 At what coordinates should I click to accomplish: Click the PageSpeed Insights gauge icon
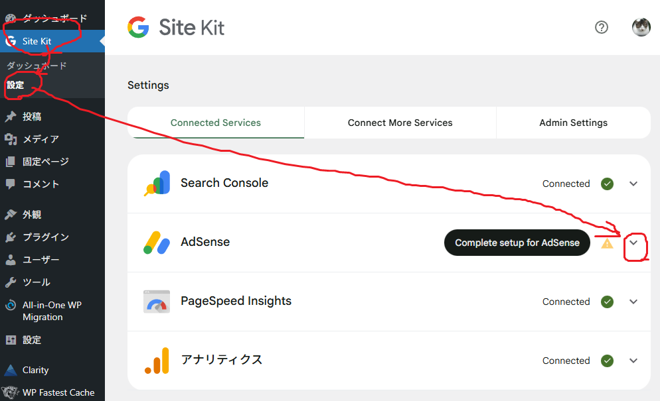coord(157,302)
